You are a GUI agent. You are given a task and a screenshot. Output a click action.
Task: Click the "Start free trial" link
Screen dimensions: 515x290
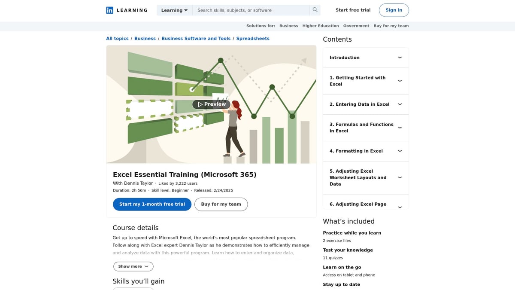[353, 9]
